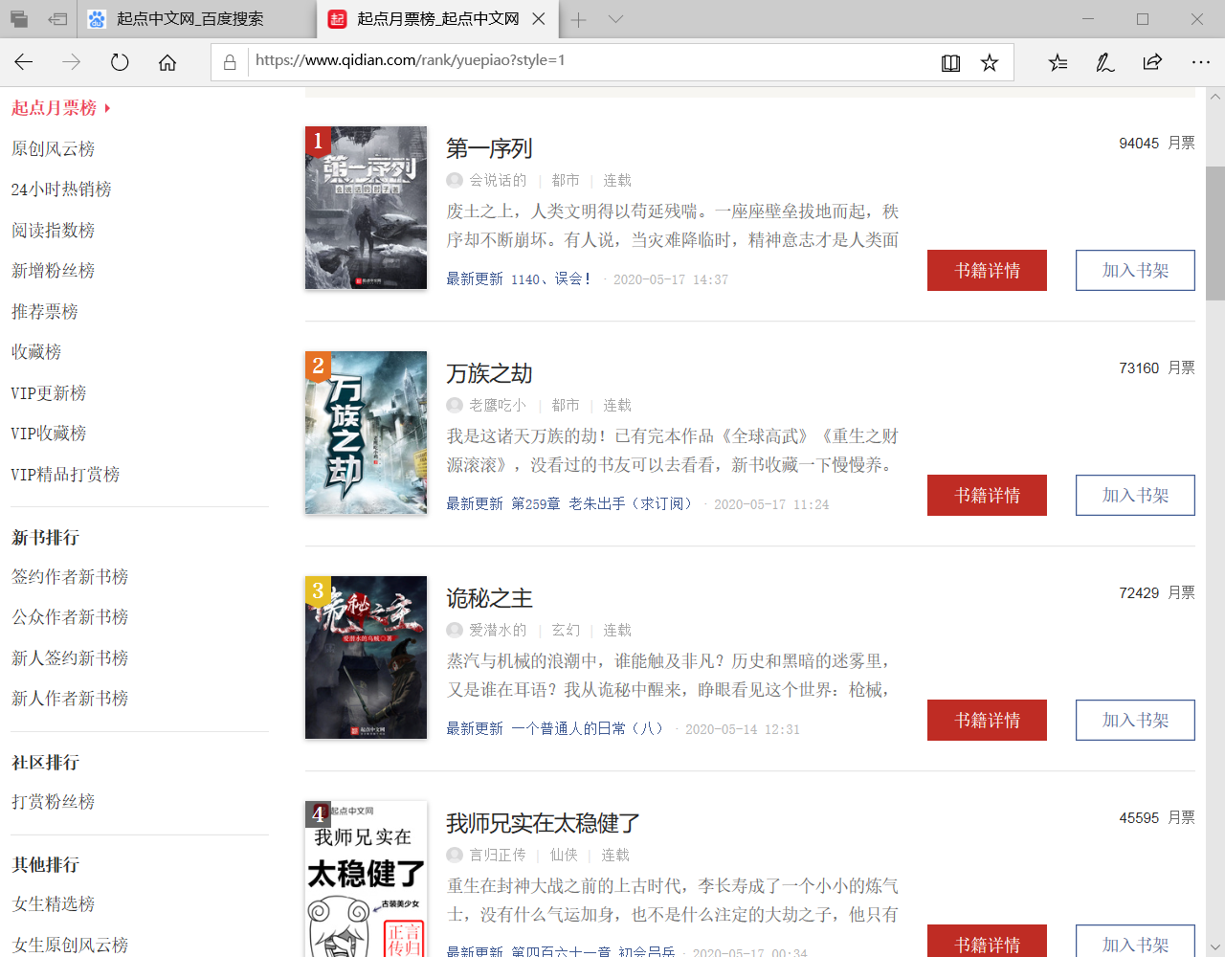1225x957 pixels.
Task: Open the 原创风云榜 ranking
Action: pyautogui.click(x=53, y=149)
